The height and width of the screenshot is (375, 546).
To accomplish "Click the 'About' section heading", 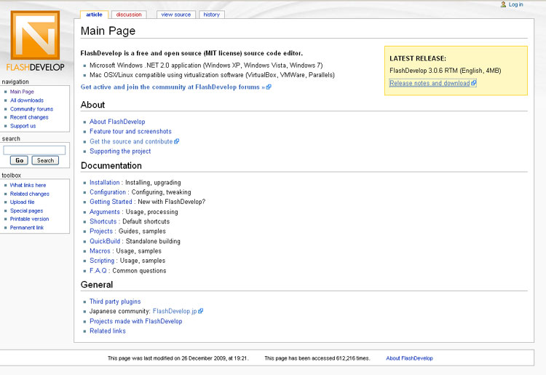I will click(x=92, y=105).
